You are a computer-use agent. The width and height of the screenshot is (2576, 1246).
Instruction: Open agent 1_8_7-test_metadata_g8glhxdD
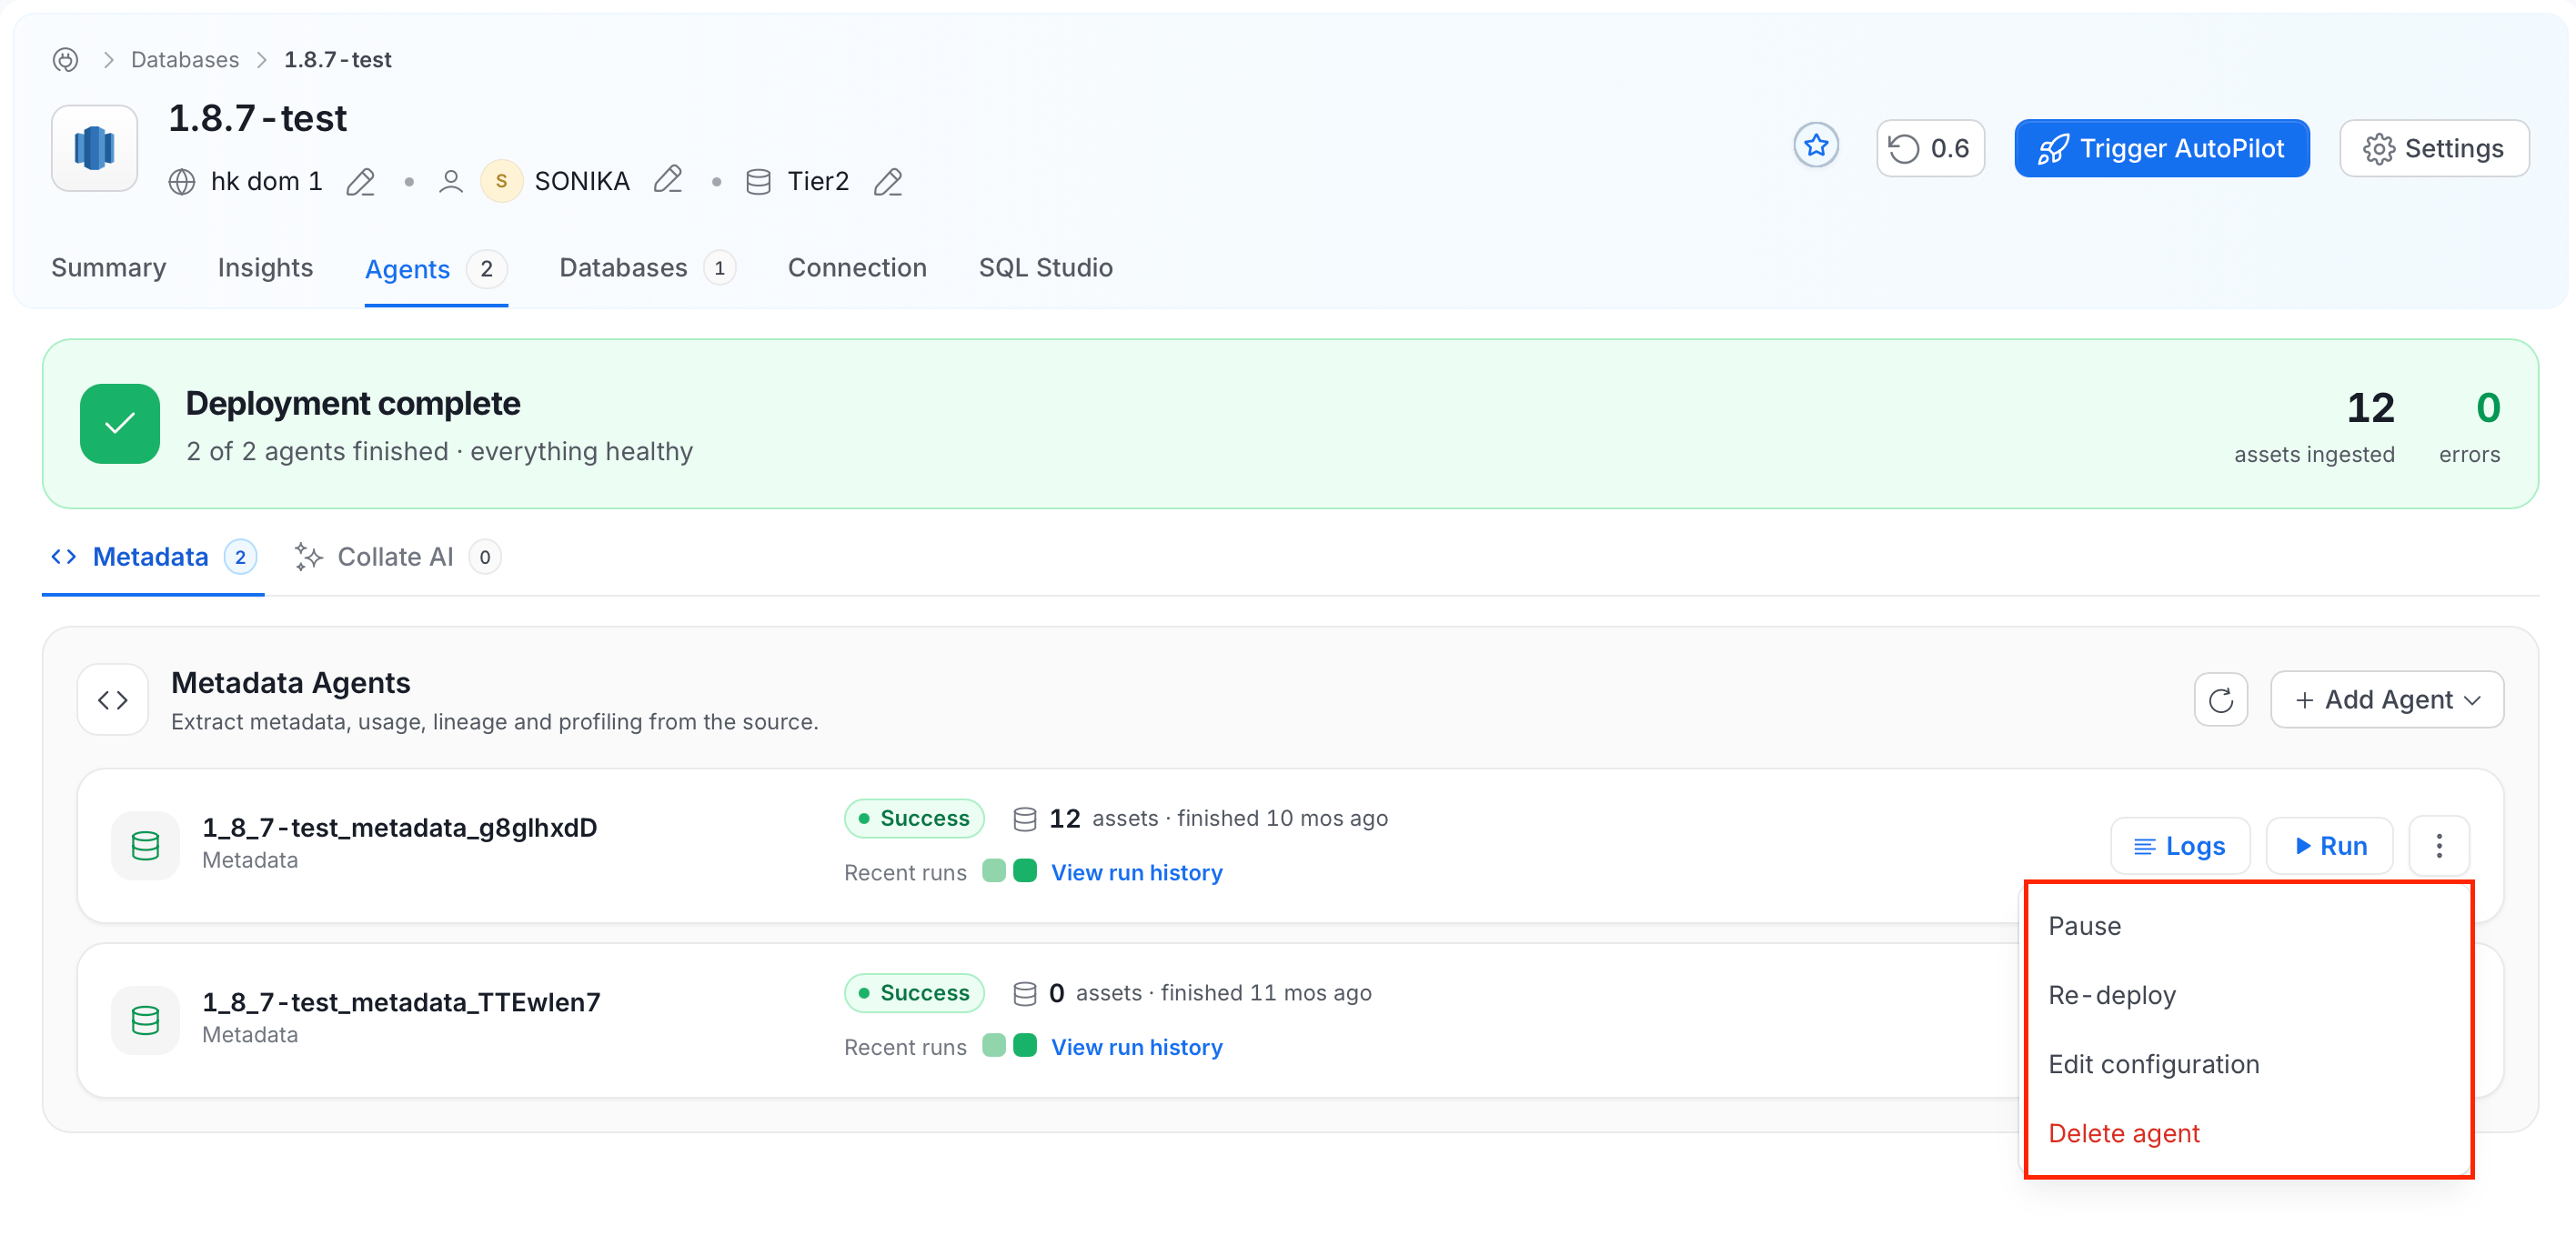click(x=400, y=828)
